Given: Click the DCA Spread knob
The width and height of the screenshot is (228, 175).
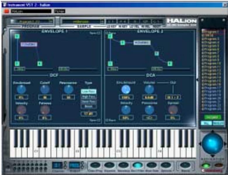Looking at the screenshot, I should 173,110.
